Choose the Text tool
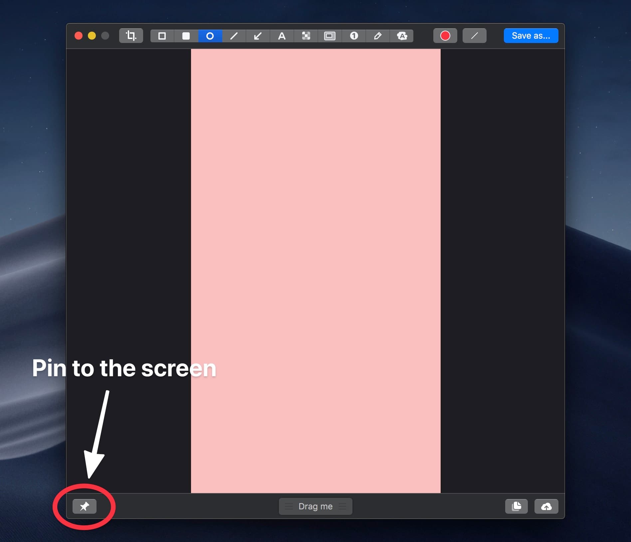This screenshot has height=542, width=631. point(282,36)
